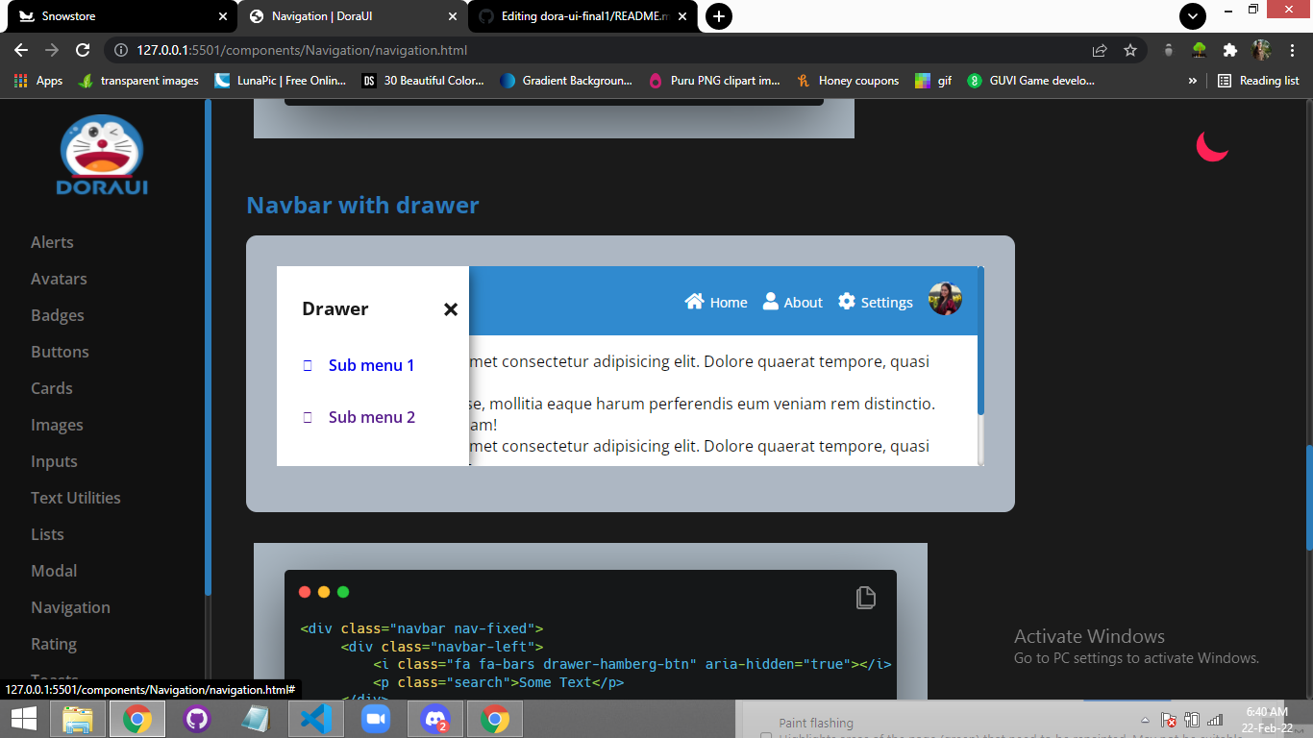This screenshot has height=738, width=1313.
Task: Open the profile avatar in the navbar demo
Action: tap(946, 299)
